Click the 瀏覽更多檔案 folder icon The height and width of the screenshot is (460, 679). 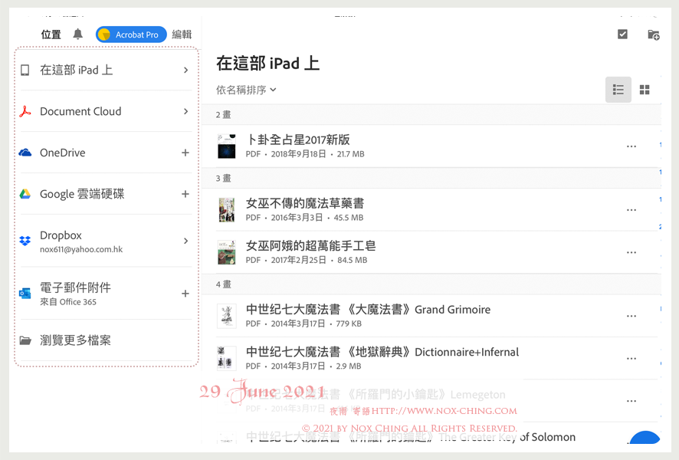(25, 340)
